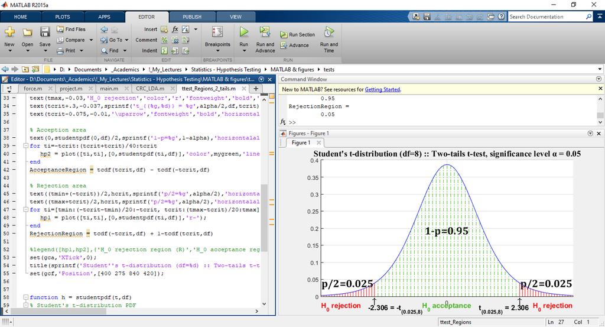This screenshot has width=605, height=327.
Task: Open the force.m editor tab
Action: point(33,89)
